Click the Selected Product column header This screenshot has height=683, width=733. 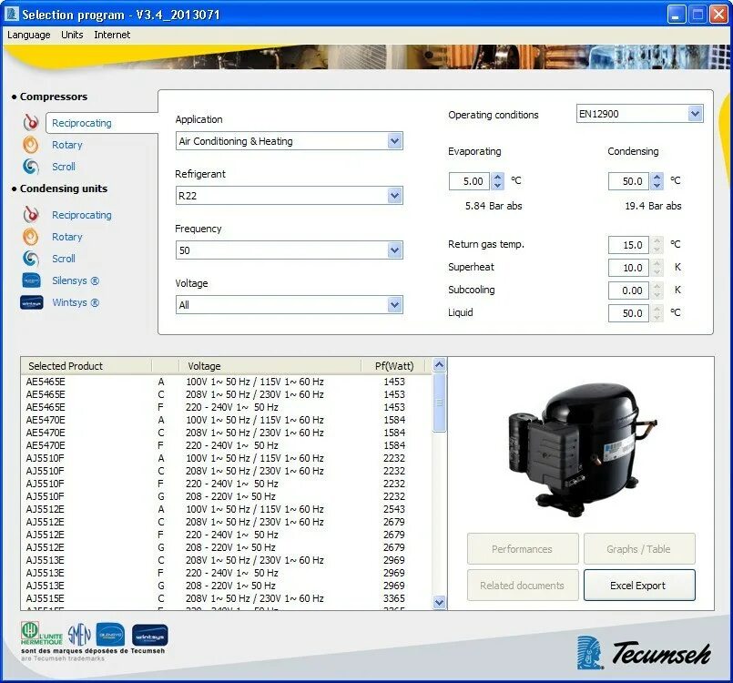click(87, 366)
